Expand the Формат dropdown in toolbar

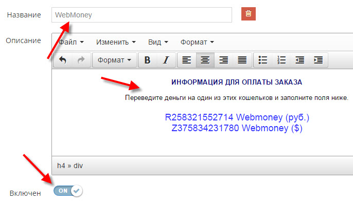click(114, 60)
